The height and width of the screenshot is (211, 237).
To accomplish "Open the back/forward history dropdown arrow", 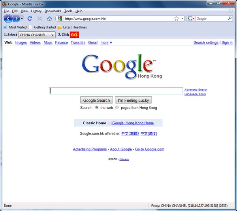I will [x=22, y=19].
